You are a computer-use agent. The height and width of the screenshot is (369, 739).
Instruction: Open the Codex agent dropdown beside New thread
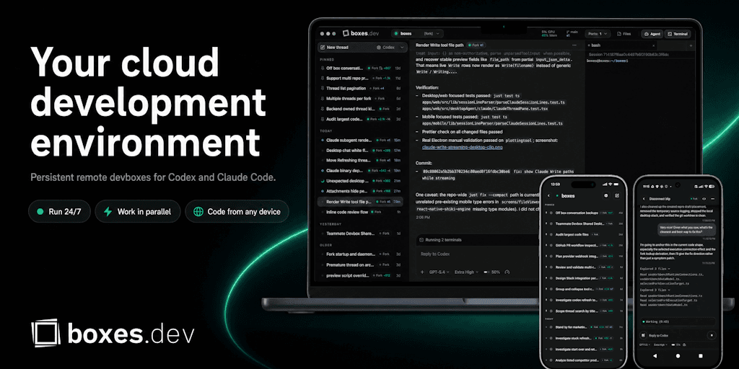pyautogui.click(x=390, y=47)
